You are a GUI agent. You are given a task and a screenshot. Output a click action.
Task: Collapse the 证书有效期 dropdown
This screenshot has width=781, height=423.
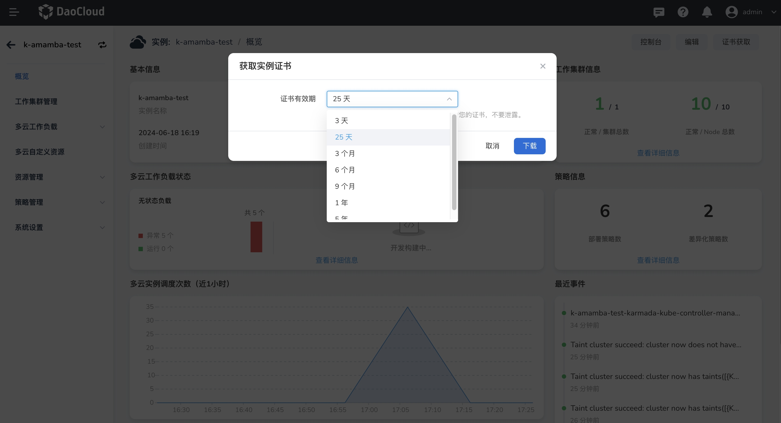pos(449,99)
